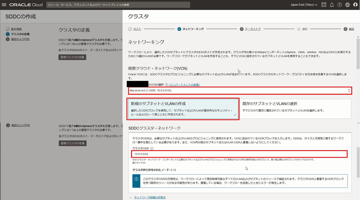Jump to the データストア wizard step
Screen dimensions: 360x200
pyautogui.click(x=253, y=29)
